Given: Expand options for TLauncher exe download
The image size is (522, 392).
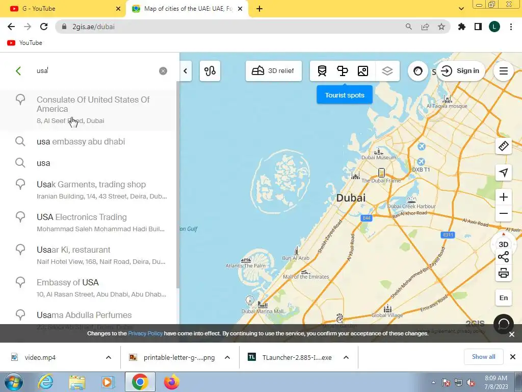Looking at the screenshot, I should coord(346,357).
